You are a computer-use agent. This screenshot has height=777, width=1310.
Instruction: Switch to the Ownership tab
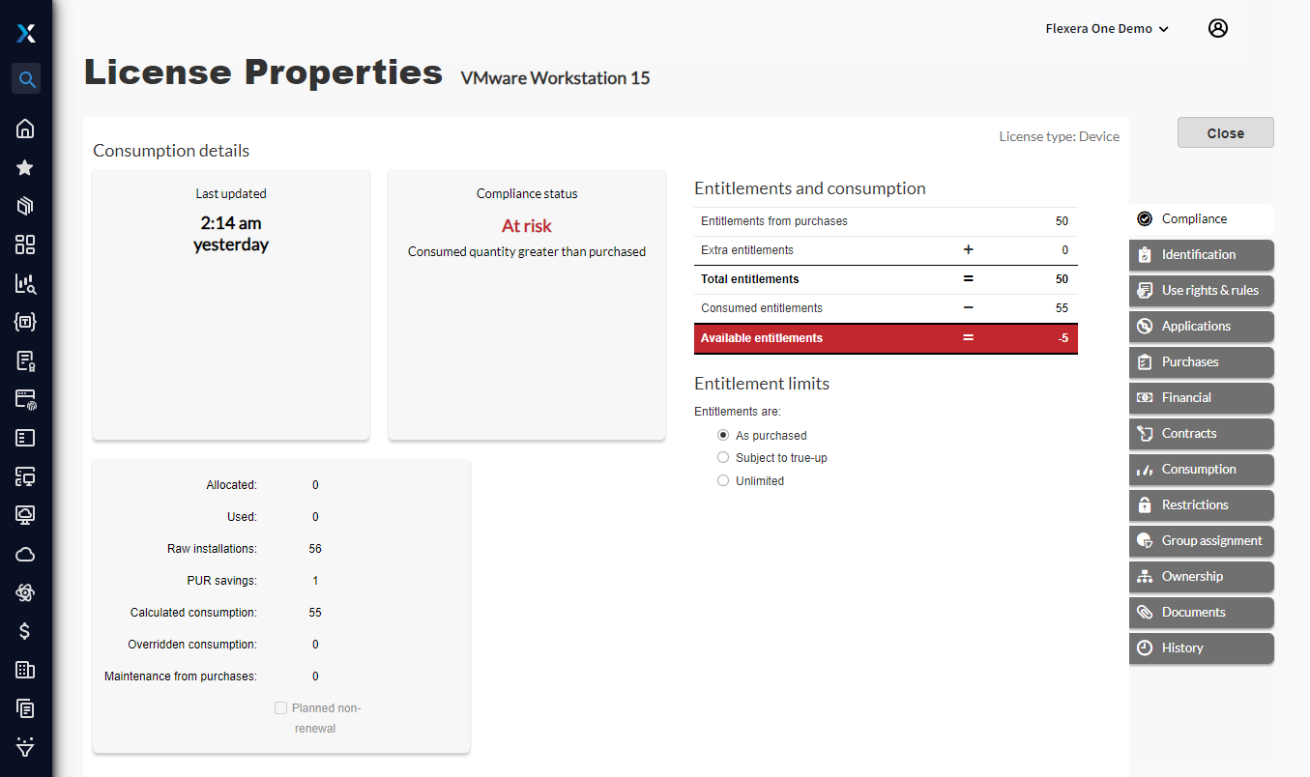pos(1201,577)
